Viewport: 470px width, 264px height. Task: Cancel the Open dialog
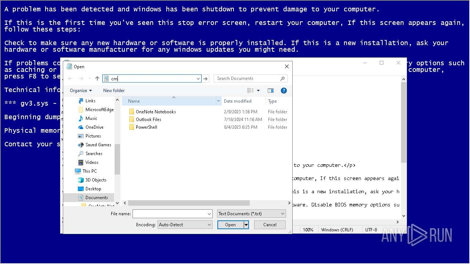[270, 225]
